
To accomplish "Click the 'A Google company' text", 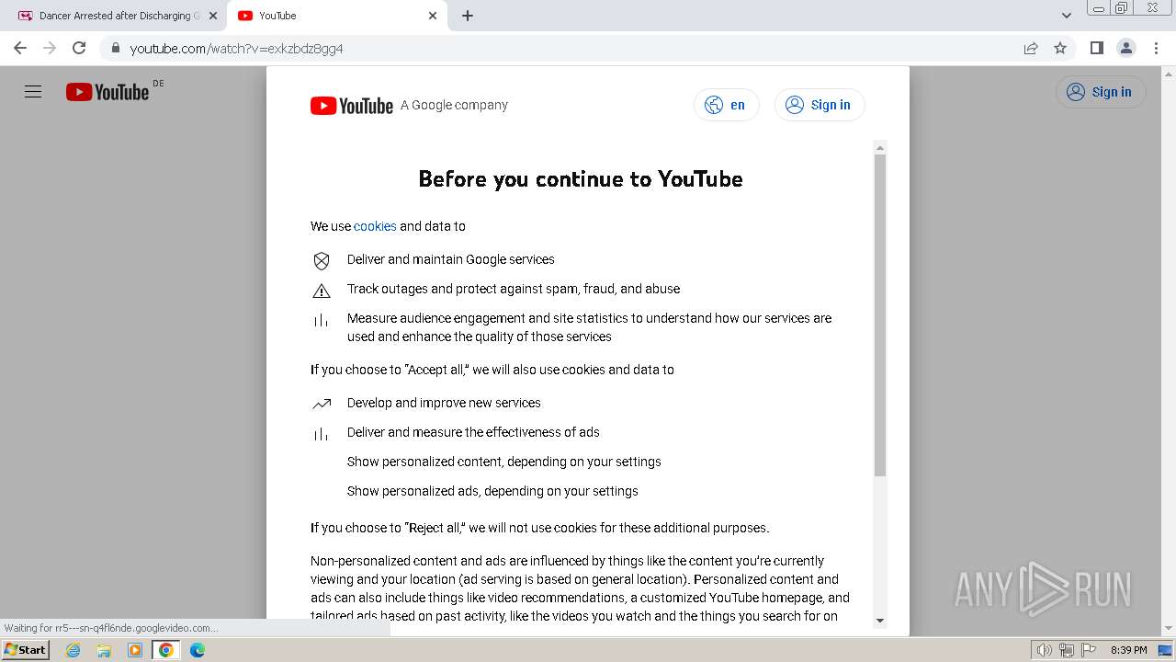I will (454, 105).
